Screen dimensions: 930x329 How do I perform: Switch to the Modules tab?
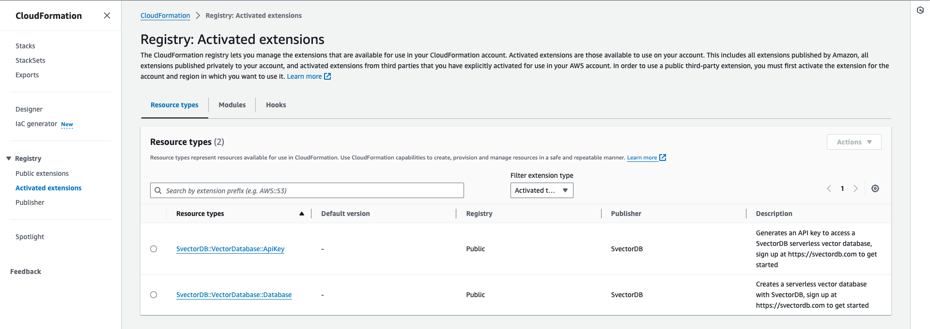[232, 105]
